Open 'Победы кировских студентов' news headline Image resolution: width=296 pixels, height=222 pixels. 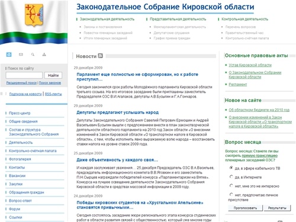pos(140,205)
